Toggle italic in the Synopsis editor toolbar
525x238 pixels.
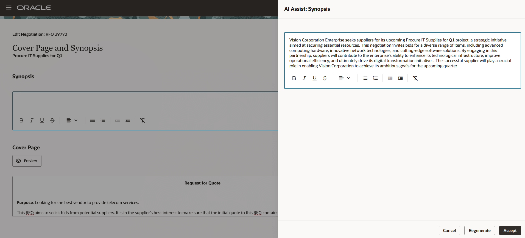point(32,120)
